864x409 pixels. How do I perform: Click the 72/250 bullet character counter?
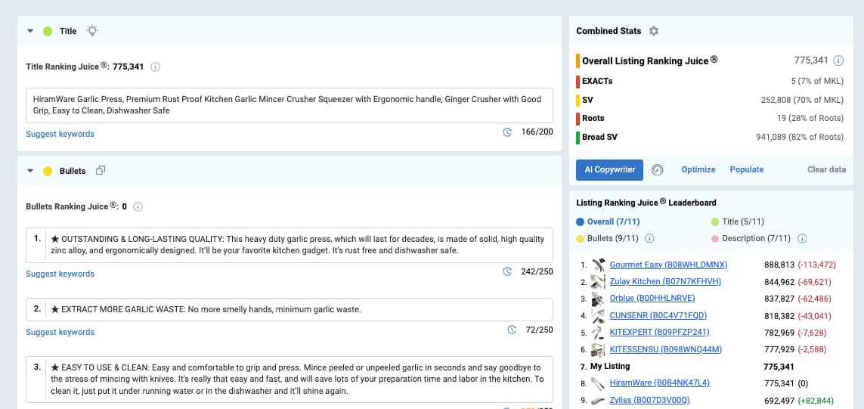540,330
